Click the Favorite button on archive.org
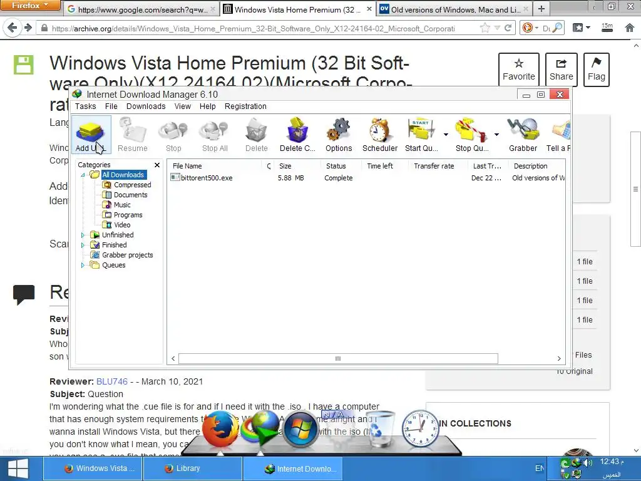 click(519, 70)
